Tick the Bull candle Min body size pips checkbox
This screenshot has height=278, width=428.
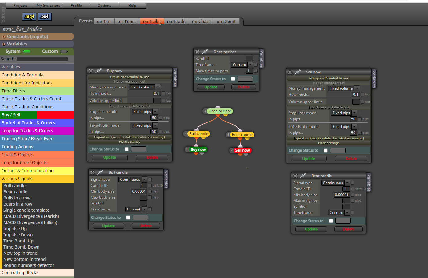[150, 191]
